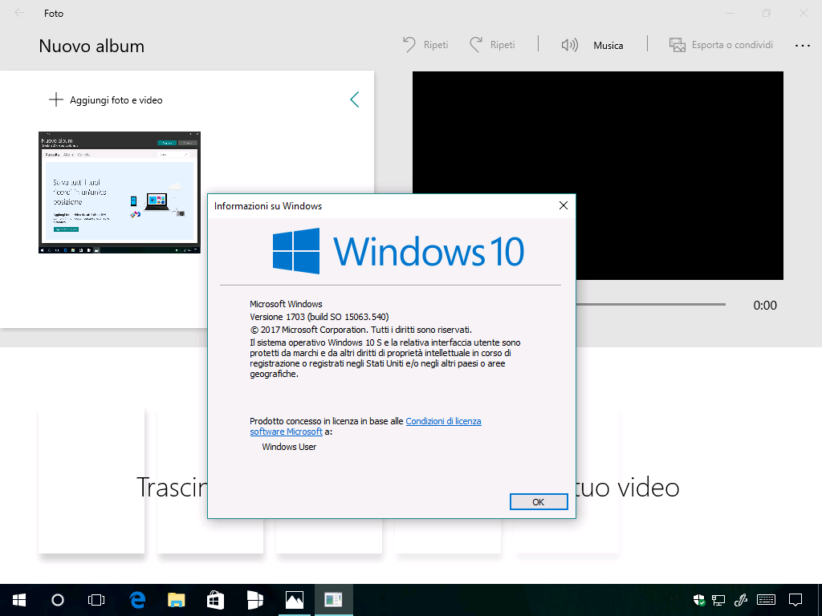Click the 0:00 time label
This screenshot has width=822, height=616.
point(765,306)
